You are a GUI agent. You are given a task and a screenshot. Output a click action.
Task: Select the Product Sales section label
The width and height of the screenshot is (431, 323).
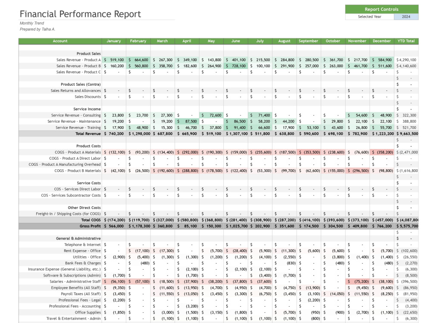(x=88, y=53)
